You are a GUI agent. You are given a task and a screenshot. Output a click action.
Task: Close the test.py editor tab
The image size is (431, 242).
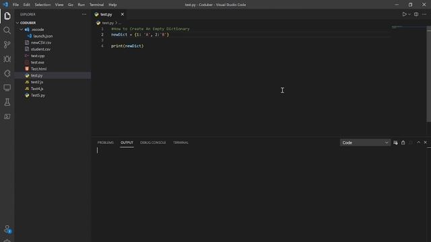tap(123, 14)
